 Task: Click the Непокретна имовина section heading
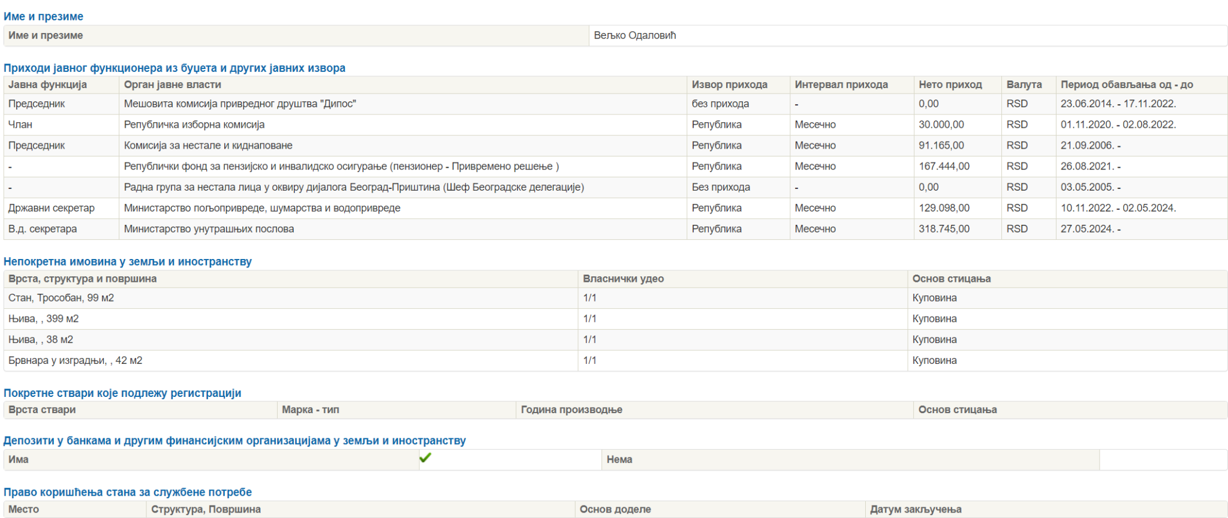point(128,261)
